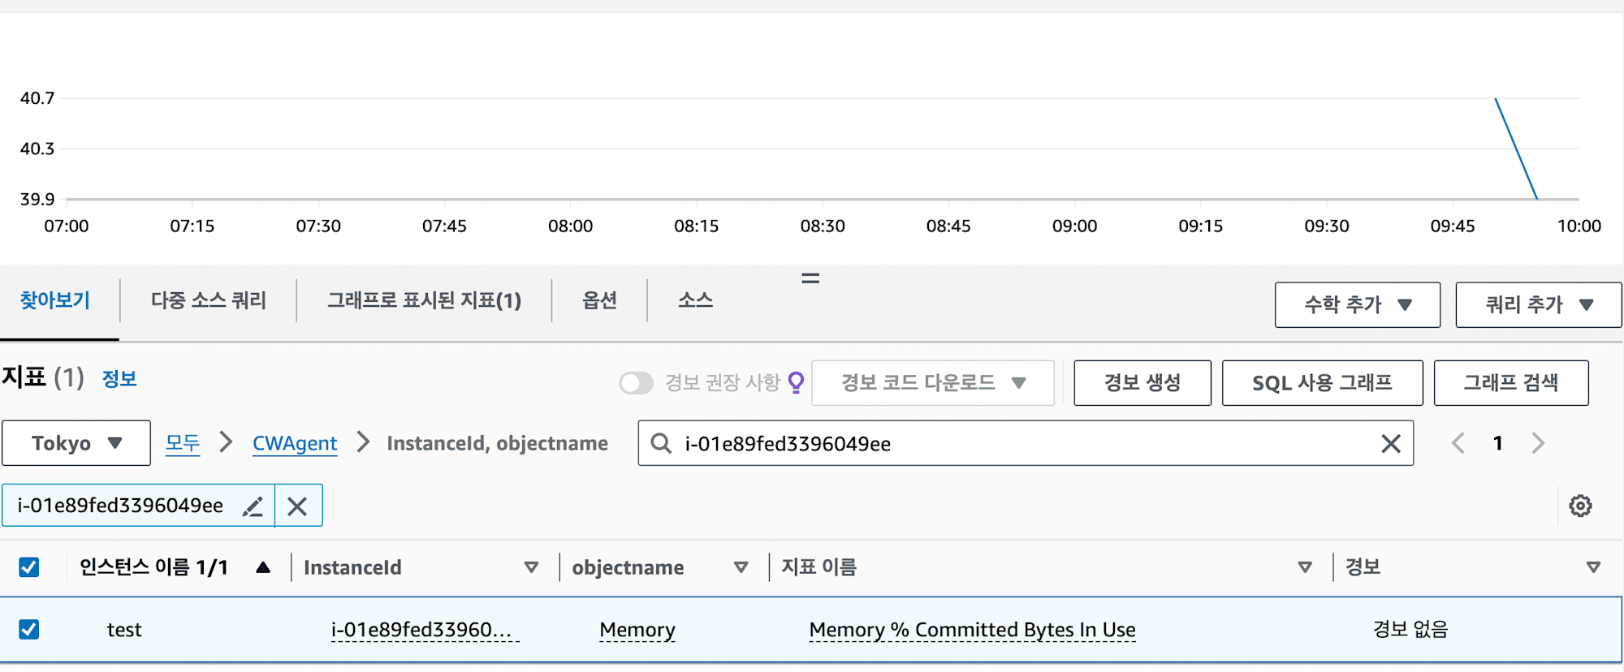The height and width of the screenshot is (672, 1624).
Task: Switch to the 찾아보기 tab
Action: click(55, 301)
